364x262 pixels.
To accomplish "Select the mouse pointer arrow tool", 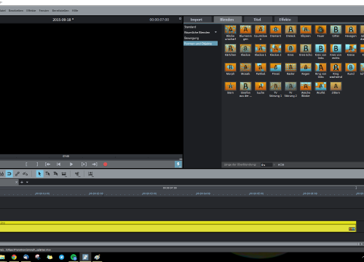I will pyautogui.click(x=39, y=174).
